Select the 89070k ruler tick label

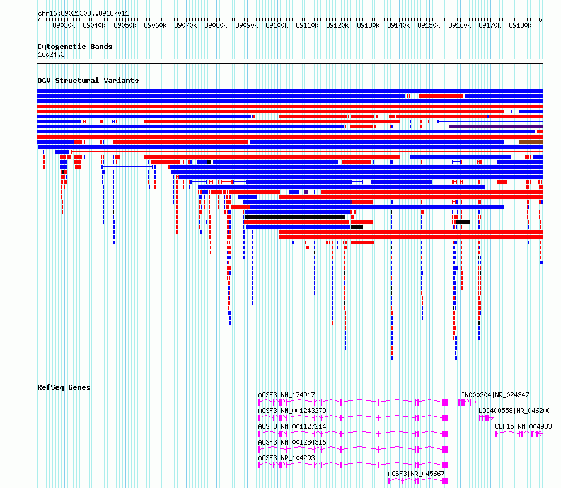[x=185, y=25]
